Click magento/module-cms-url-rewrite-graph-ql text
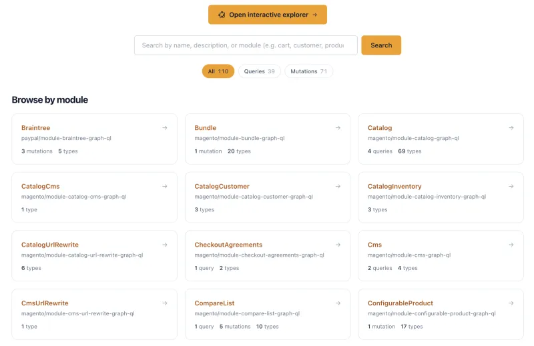 point(78,314)
